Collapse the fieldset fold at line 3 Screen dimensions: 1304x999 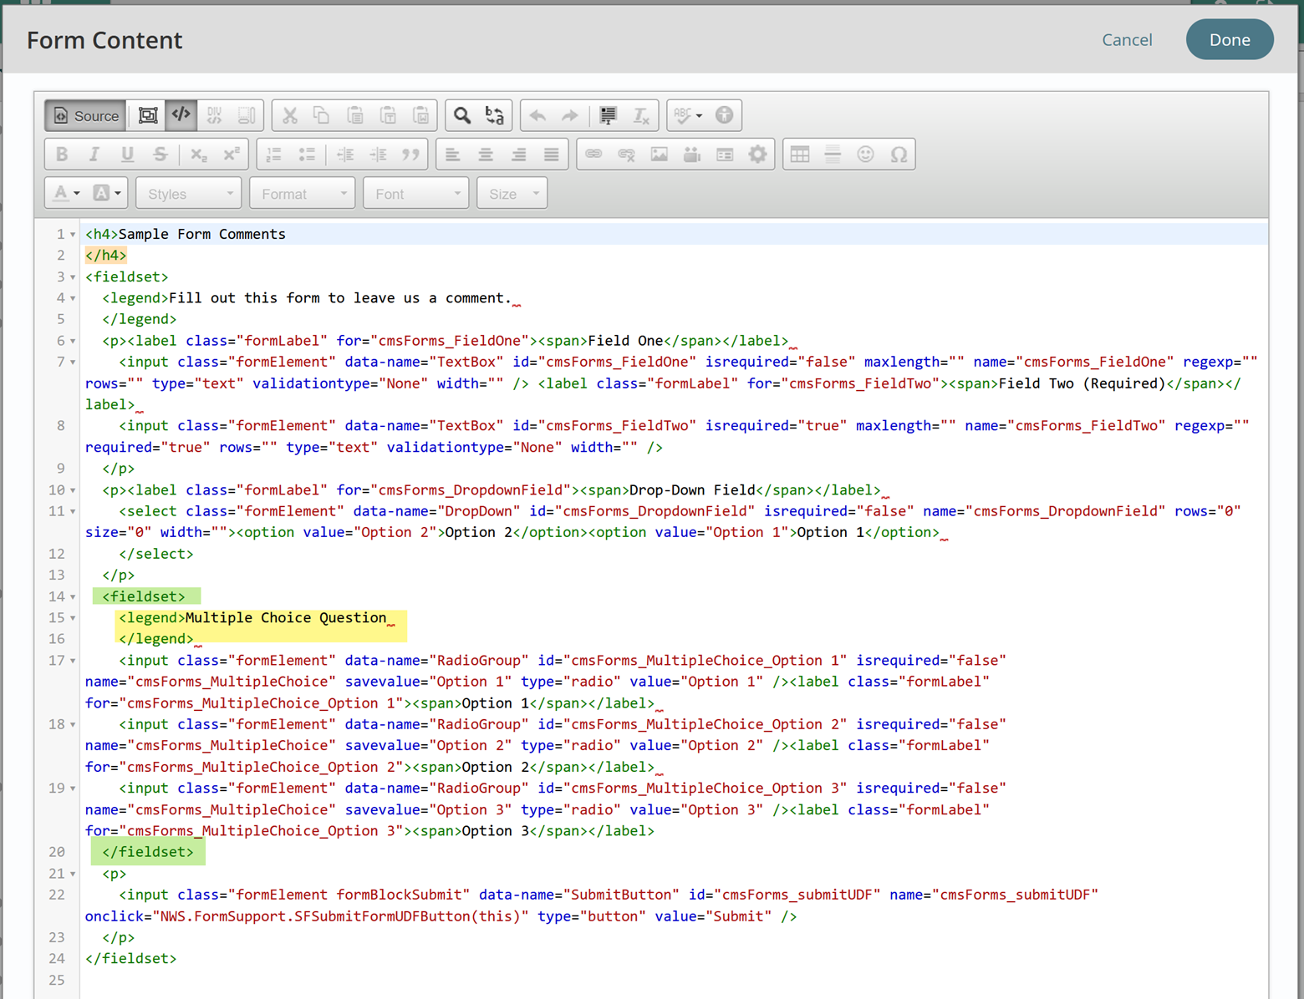[73, 277]
